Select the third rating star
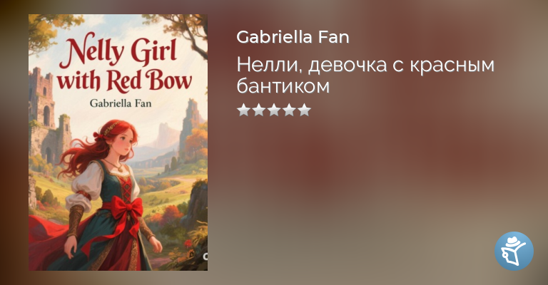 pos(274,110)
